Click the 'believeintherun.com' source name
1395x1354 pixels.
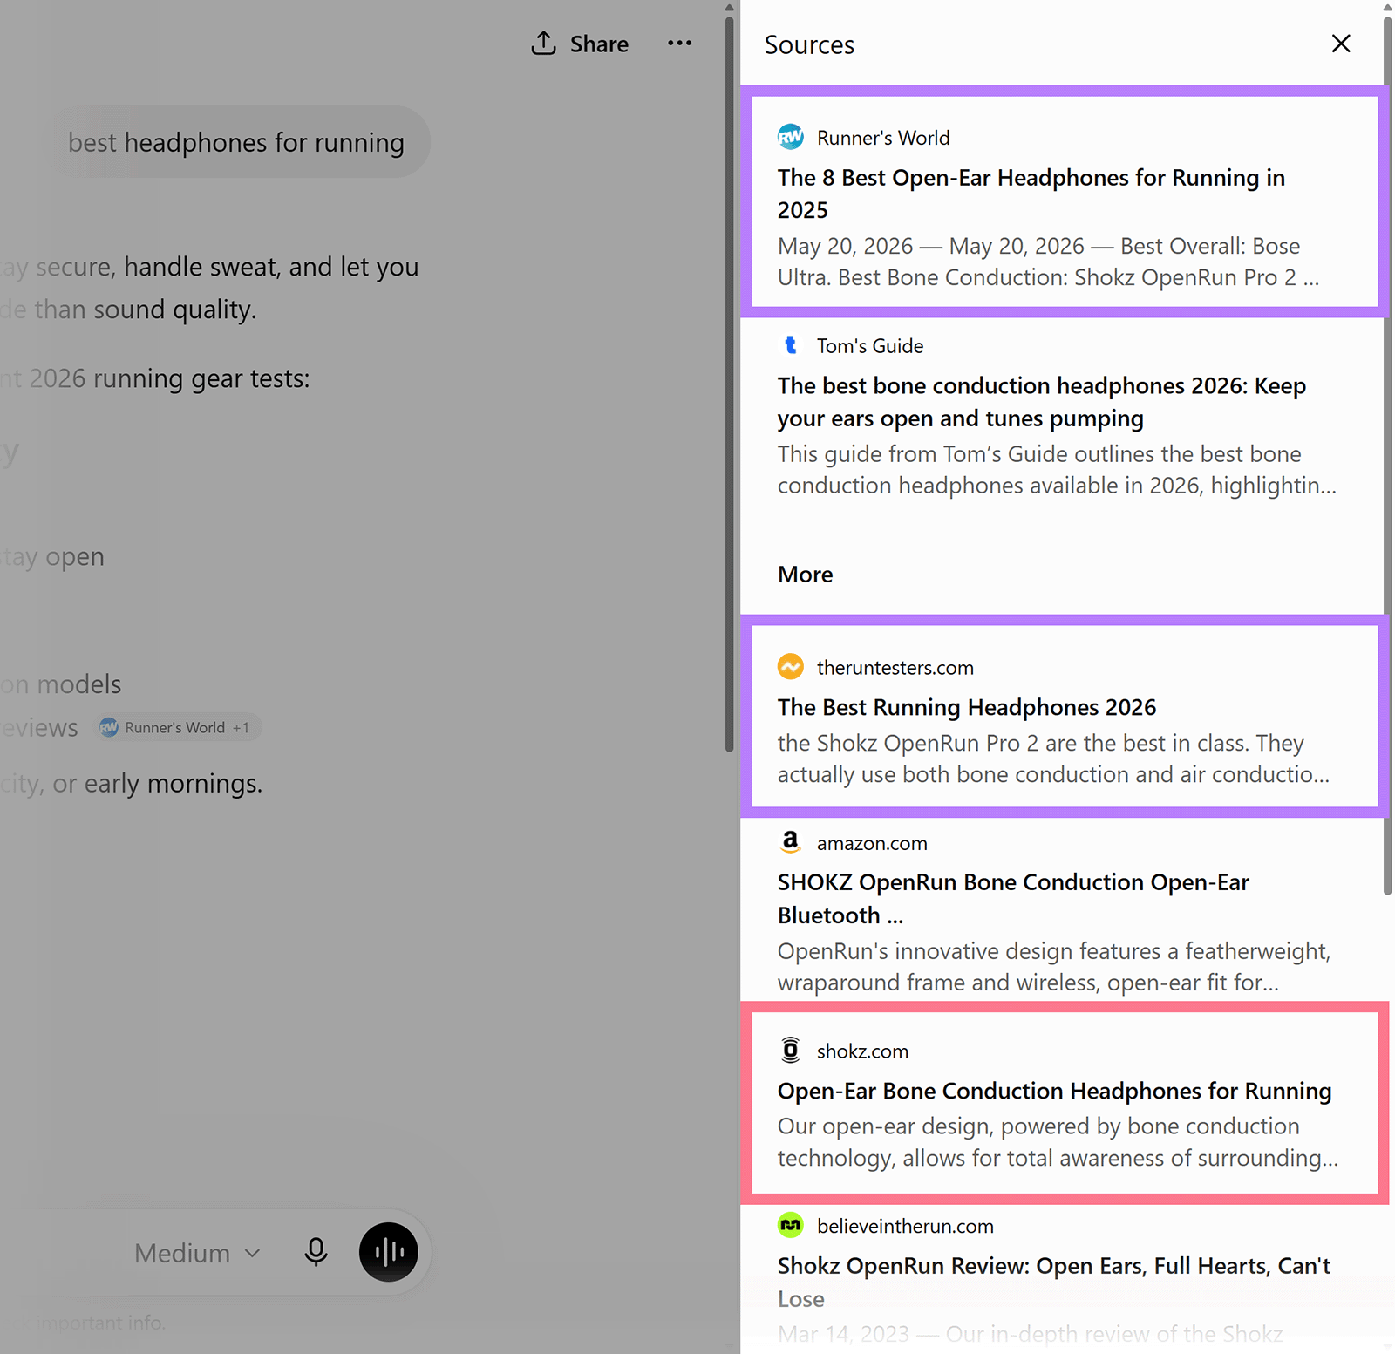pos(905,1226)
